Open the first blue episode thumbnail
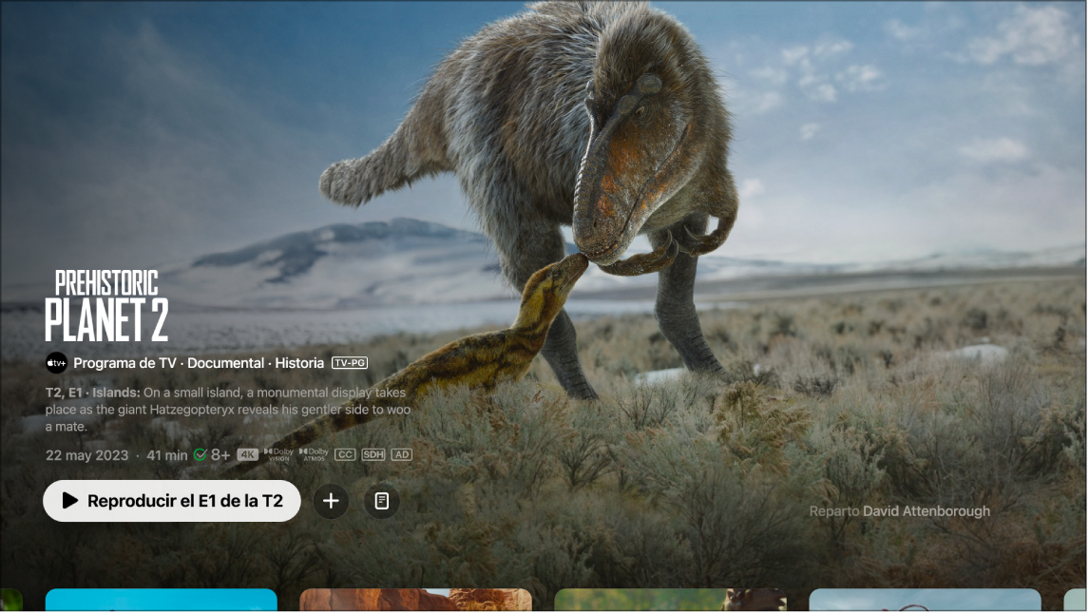 (x=162, y=600)
